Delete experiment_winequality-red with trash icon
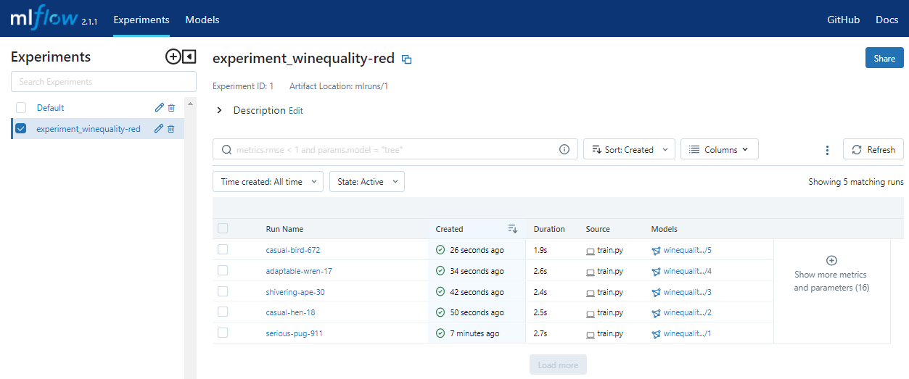909x379 pixels. (x=171, y=129)
